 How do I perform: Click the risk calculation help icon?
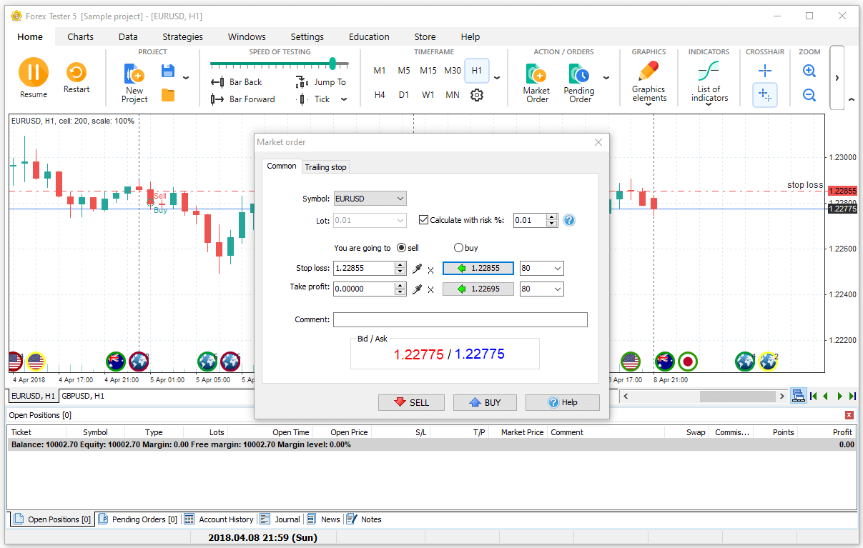(x=569, y=220)
